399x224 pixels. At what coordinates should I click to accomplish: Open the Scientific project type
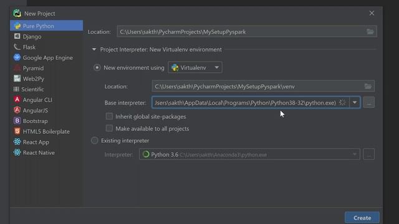tap(46, 89)
